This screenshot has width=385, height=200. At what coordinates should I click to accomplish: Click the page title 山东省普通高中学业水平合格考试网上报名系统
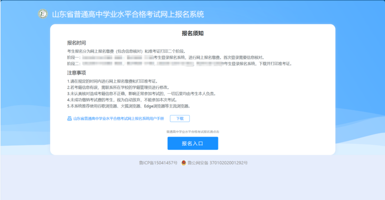pos(128,15)
